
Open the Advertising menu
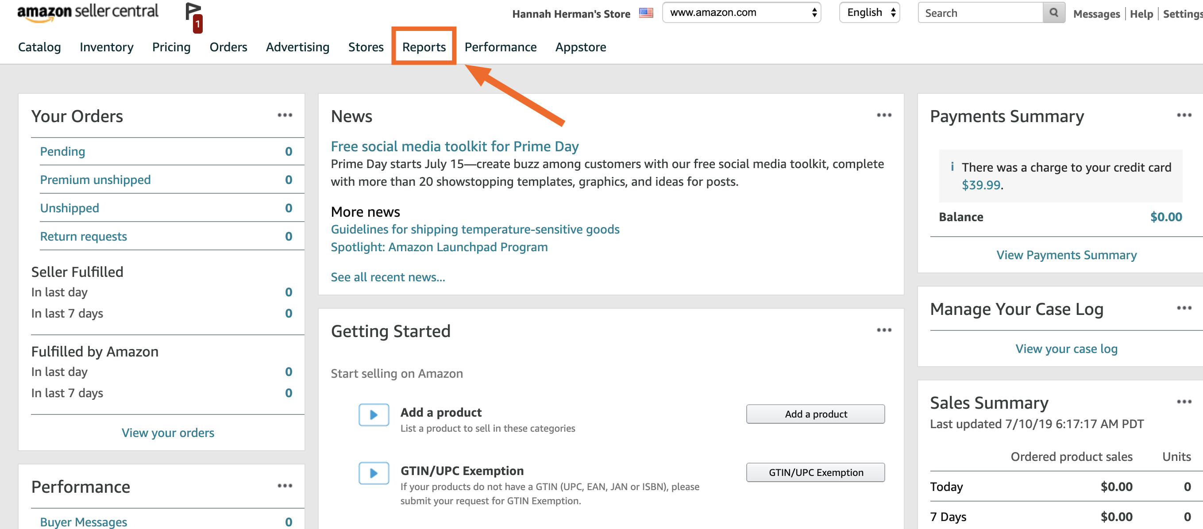pyautogui.click(x=297, y=46)
